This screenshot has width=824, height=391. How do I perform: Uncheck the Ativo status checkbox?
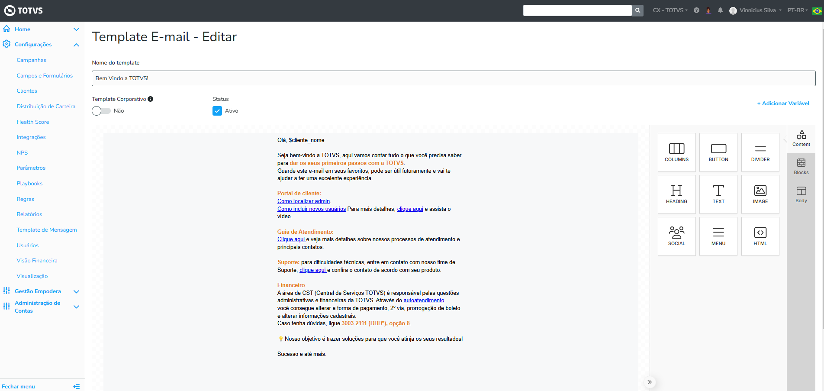click(x=217, y=111)
